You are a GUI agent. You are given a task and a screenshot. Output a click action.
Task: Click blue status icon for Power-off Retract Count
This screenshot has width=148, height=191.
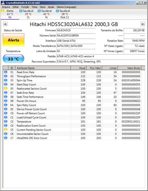[x=6, y=113]
